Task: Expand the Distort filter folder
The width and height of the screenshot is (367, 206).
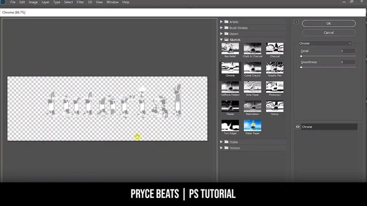Action: coord(221,34)
